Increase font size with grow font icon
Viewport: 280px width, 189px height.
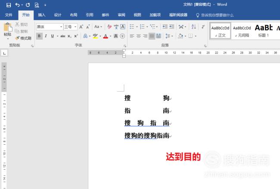pos(81,27)
